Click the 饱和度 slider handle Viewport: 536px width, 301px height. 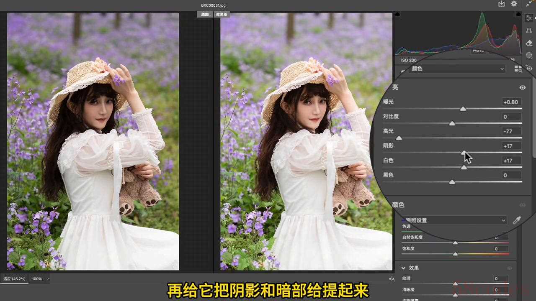pyautogui.click(x=455, y=254)
